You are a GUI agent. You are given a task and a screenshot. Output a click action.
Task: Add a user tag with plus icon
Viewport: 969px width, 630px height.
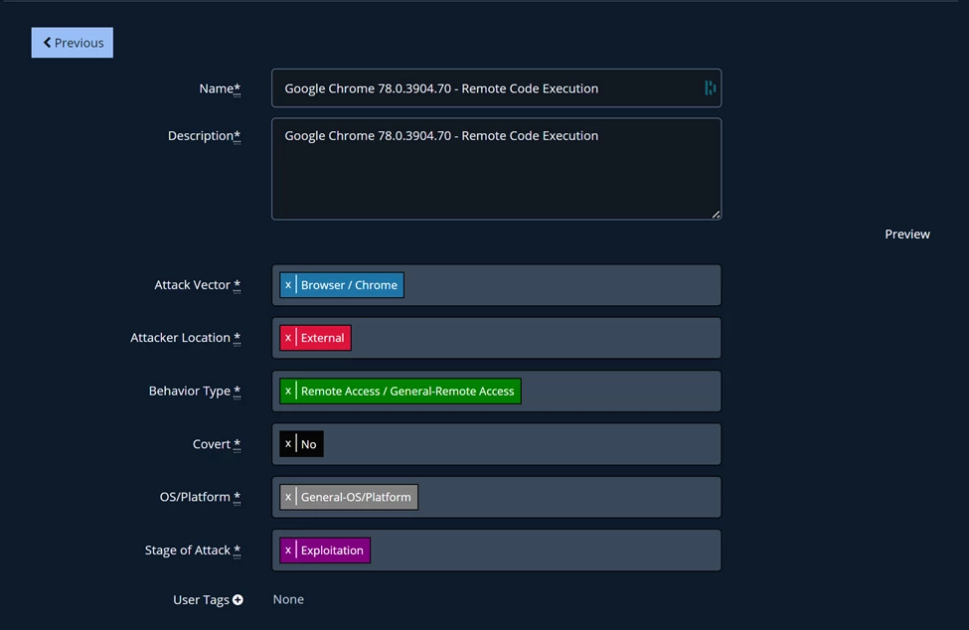pyautogui.click(x=238, y=600)
